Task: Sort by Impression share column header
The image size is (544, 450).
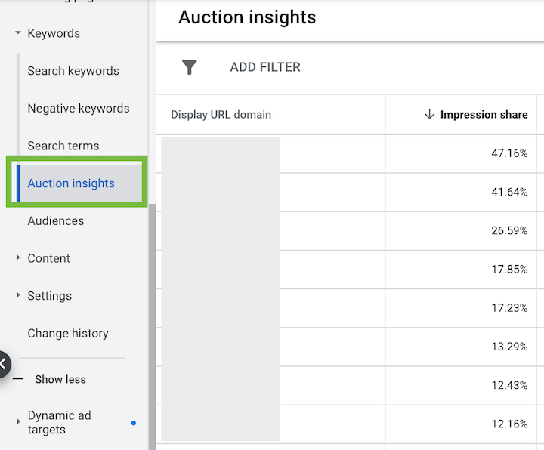Action: (484, 115)
